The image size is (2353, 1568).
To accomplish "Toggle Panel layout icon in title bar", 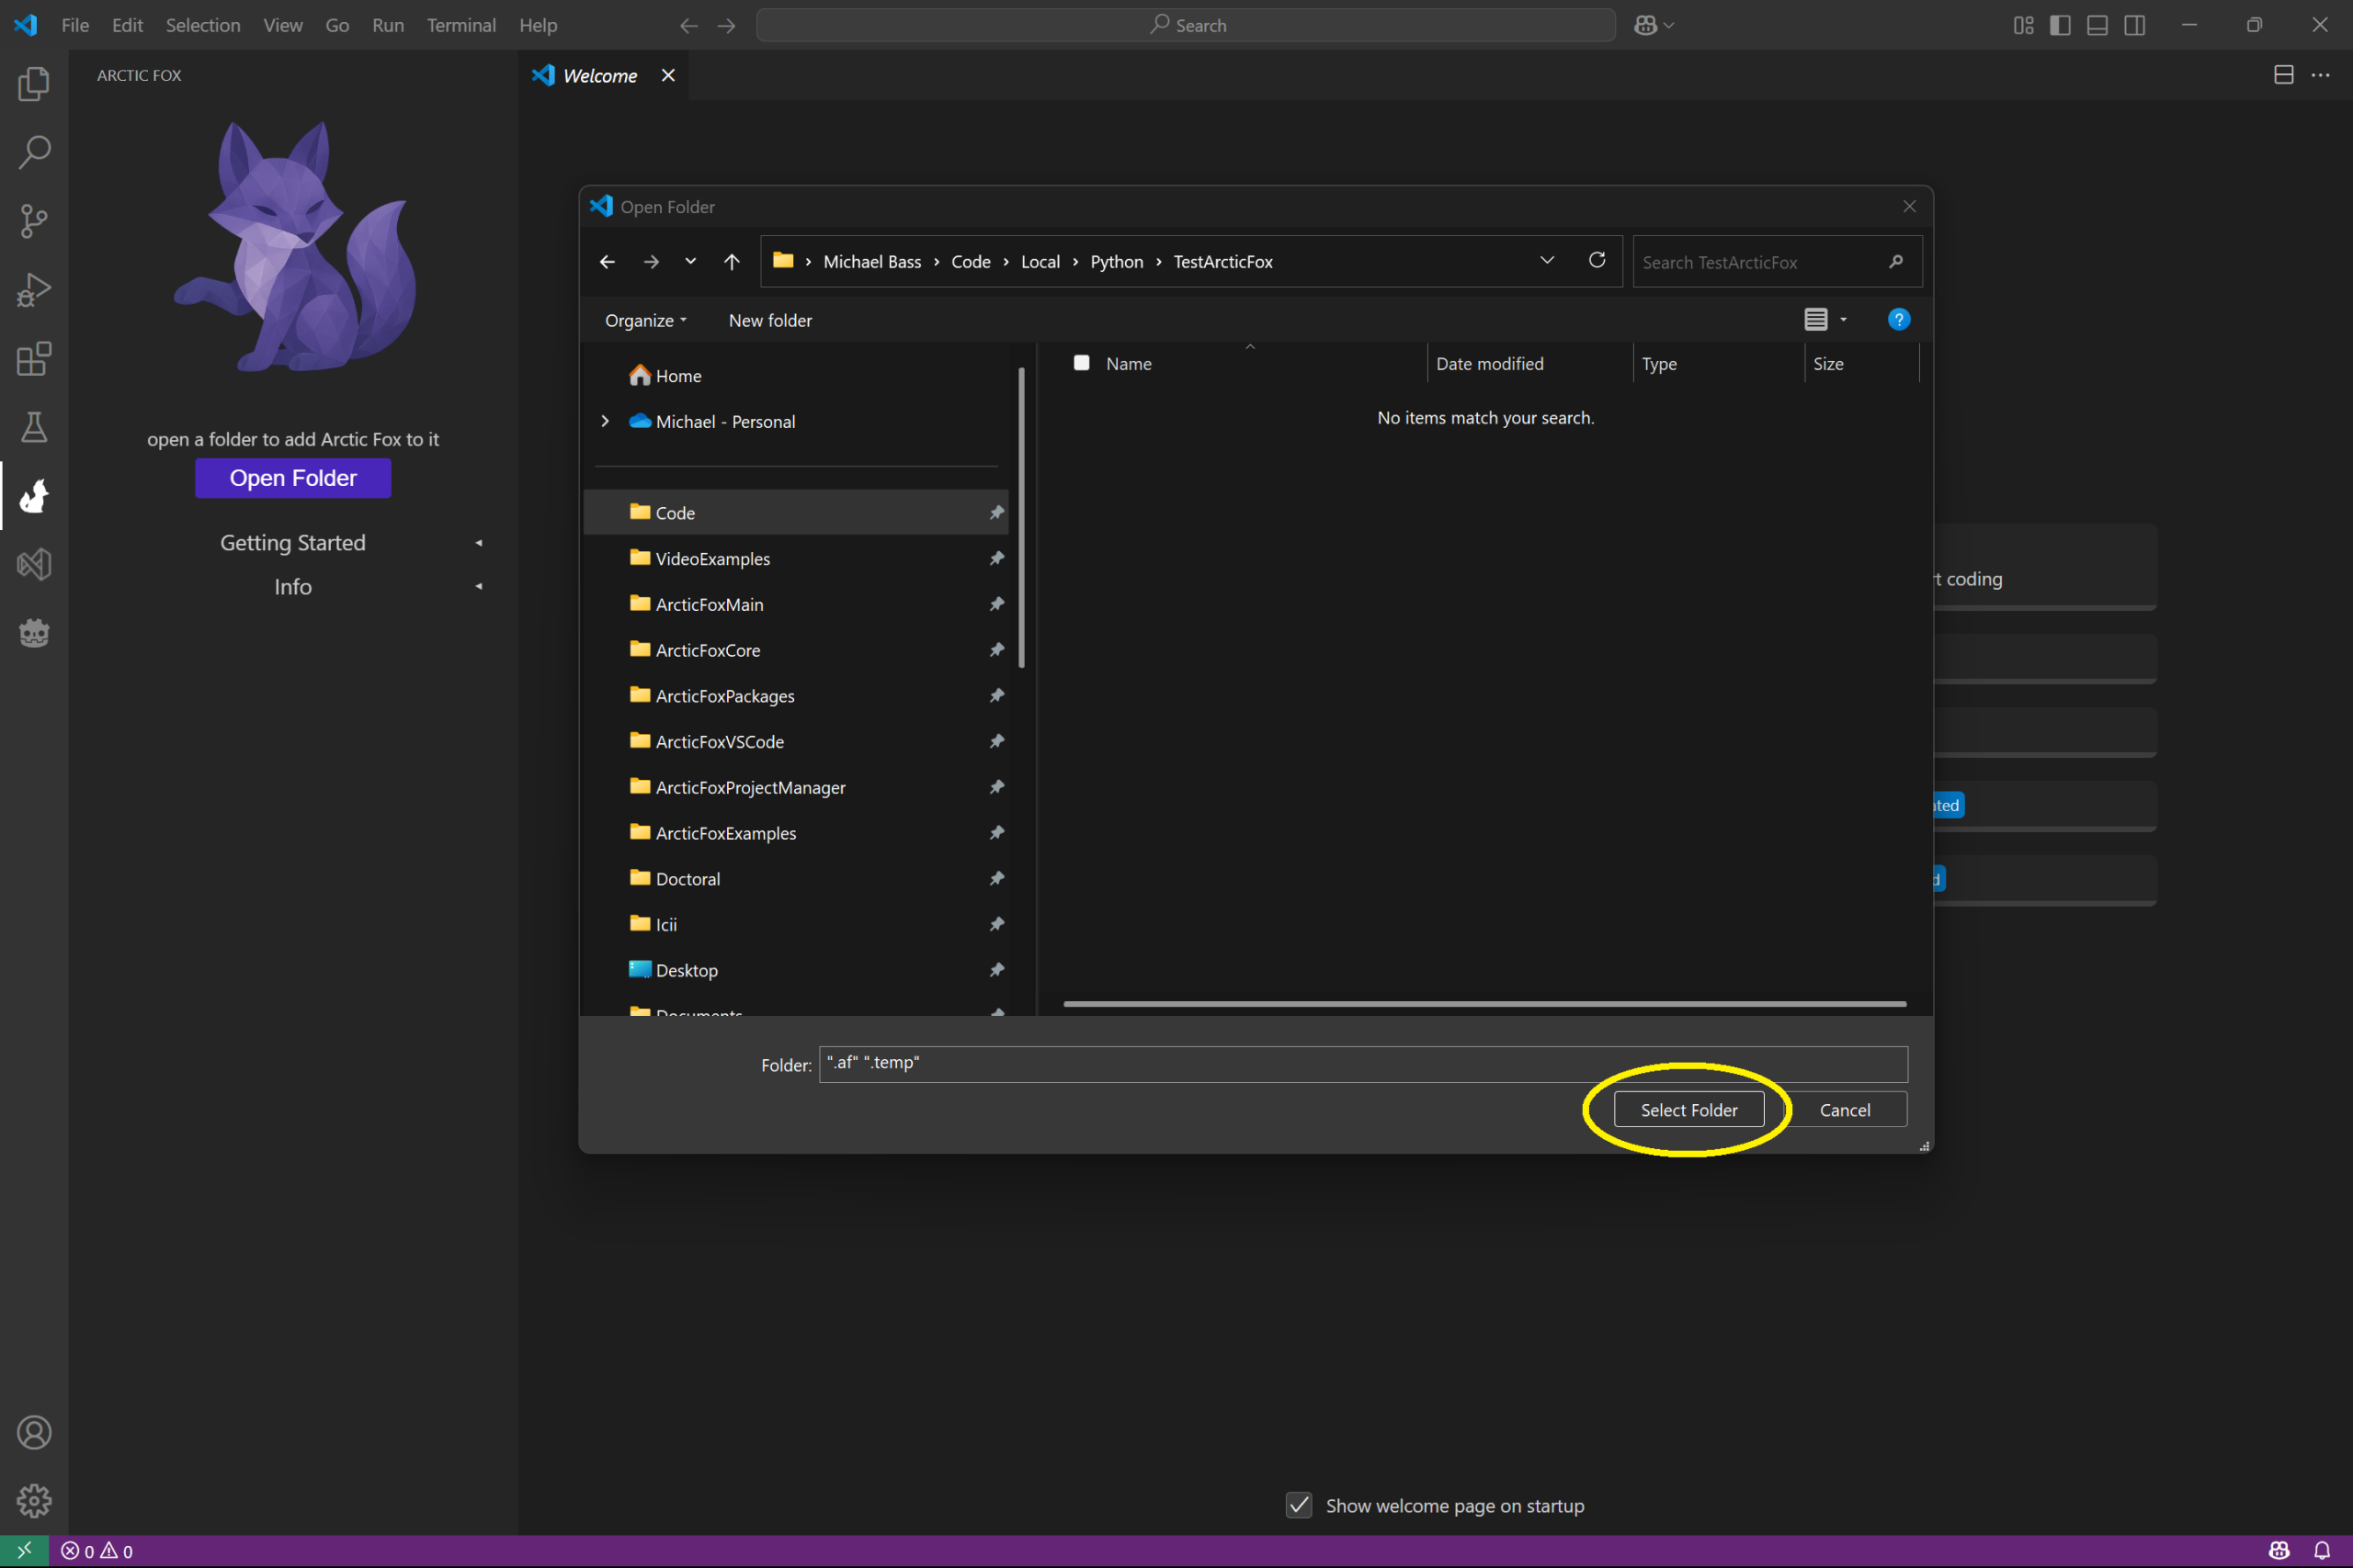I will [2097, 25].
